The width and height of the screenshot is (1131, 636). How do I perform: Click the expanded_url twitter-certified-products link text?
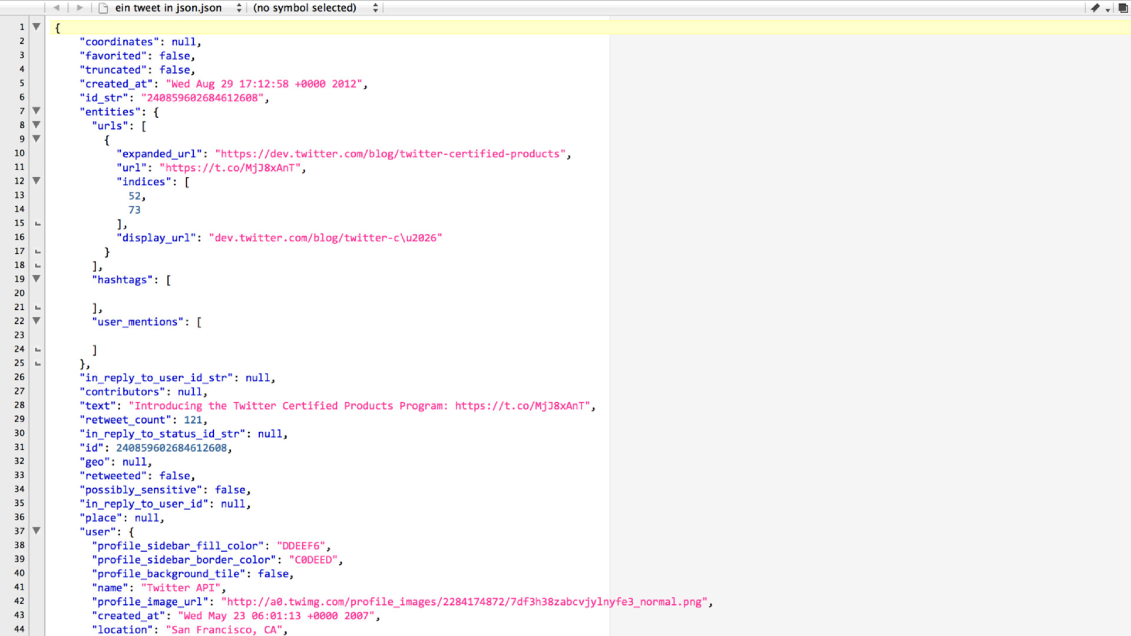pos(390,154)
